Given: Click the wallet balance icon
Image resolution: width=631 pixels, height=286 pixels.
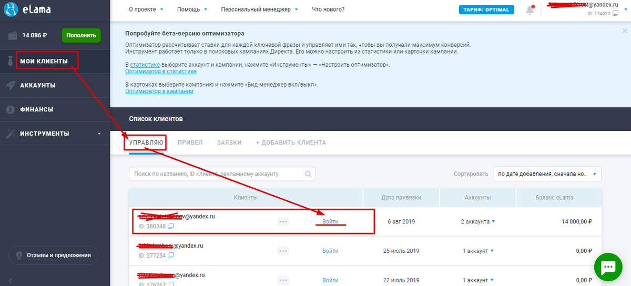Looking at the screenshot, I should tap(14, 36).
